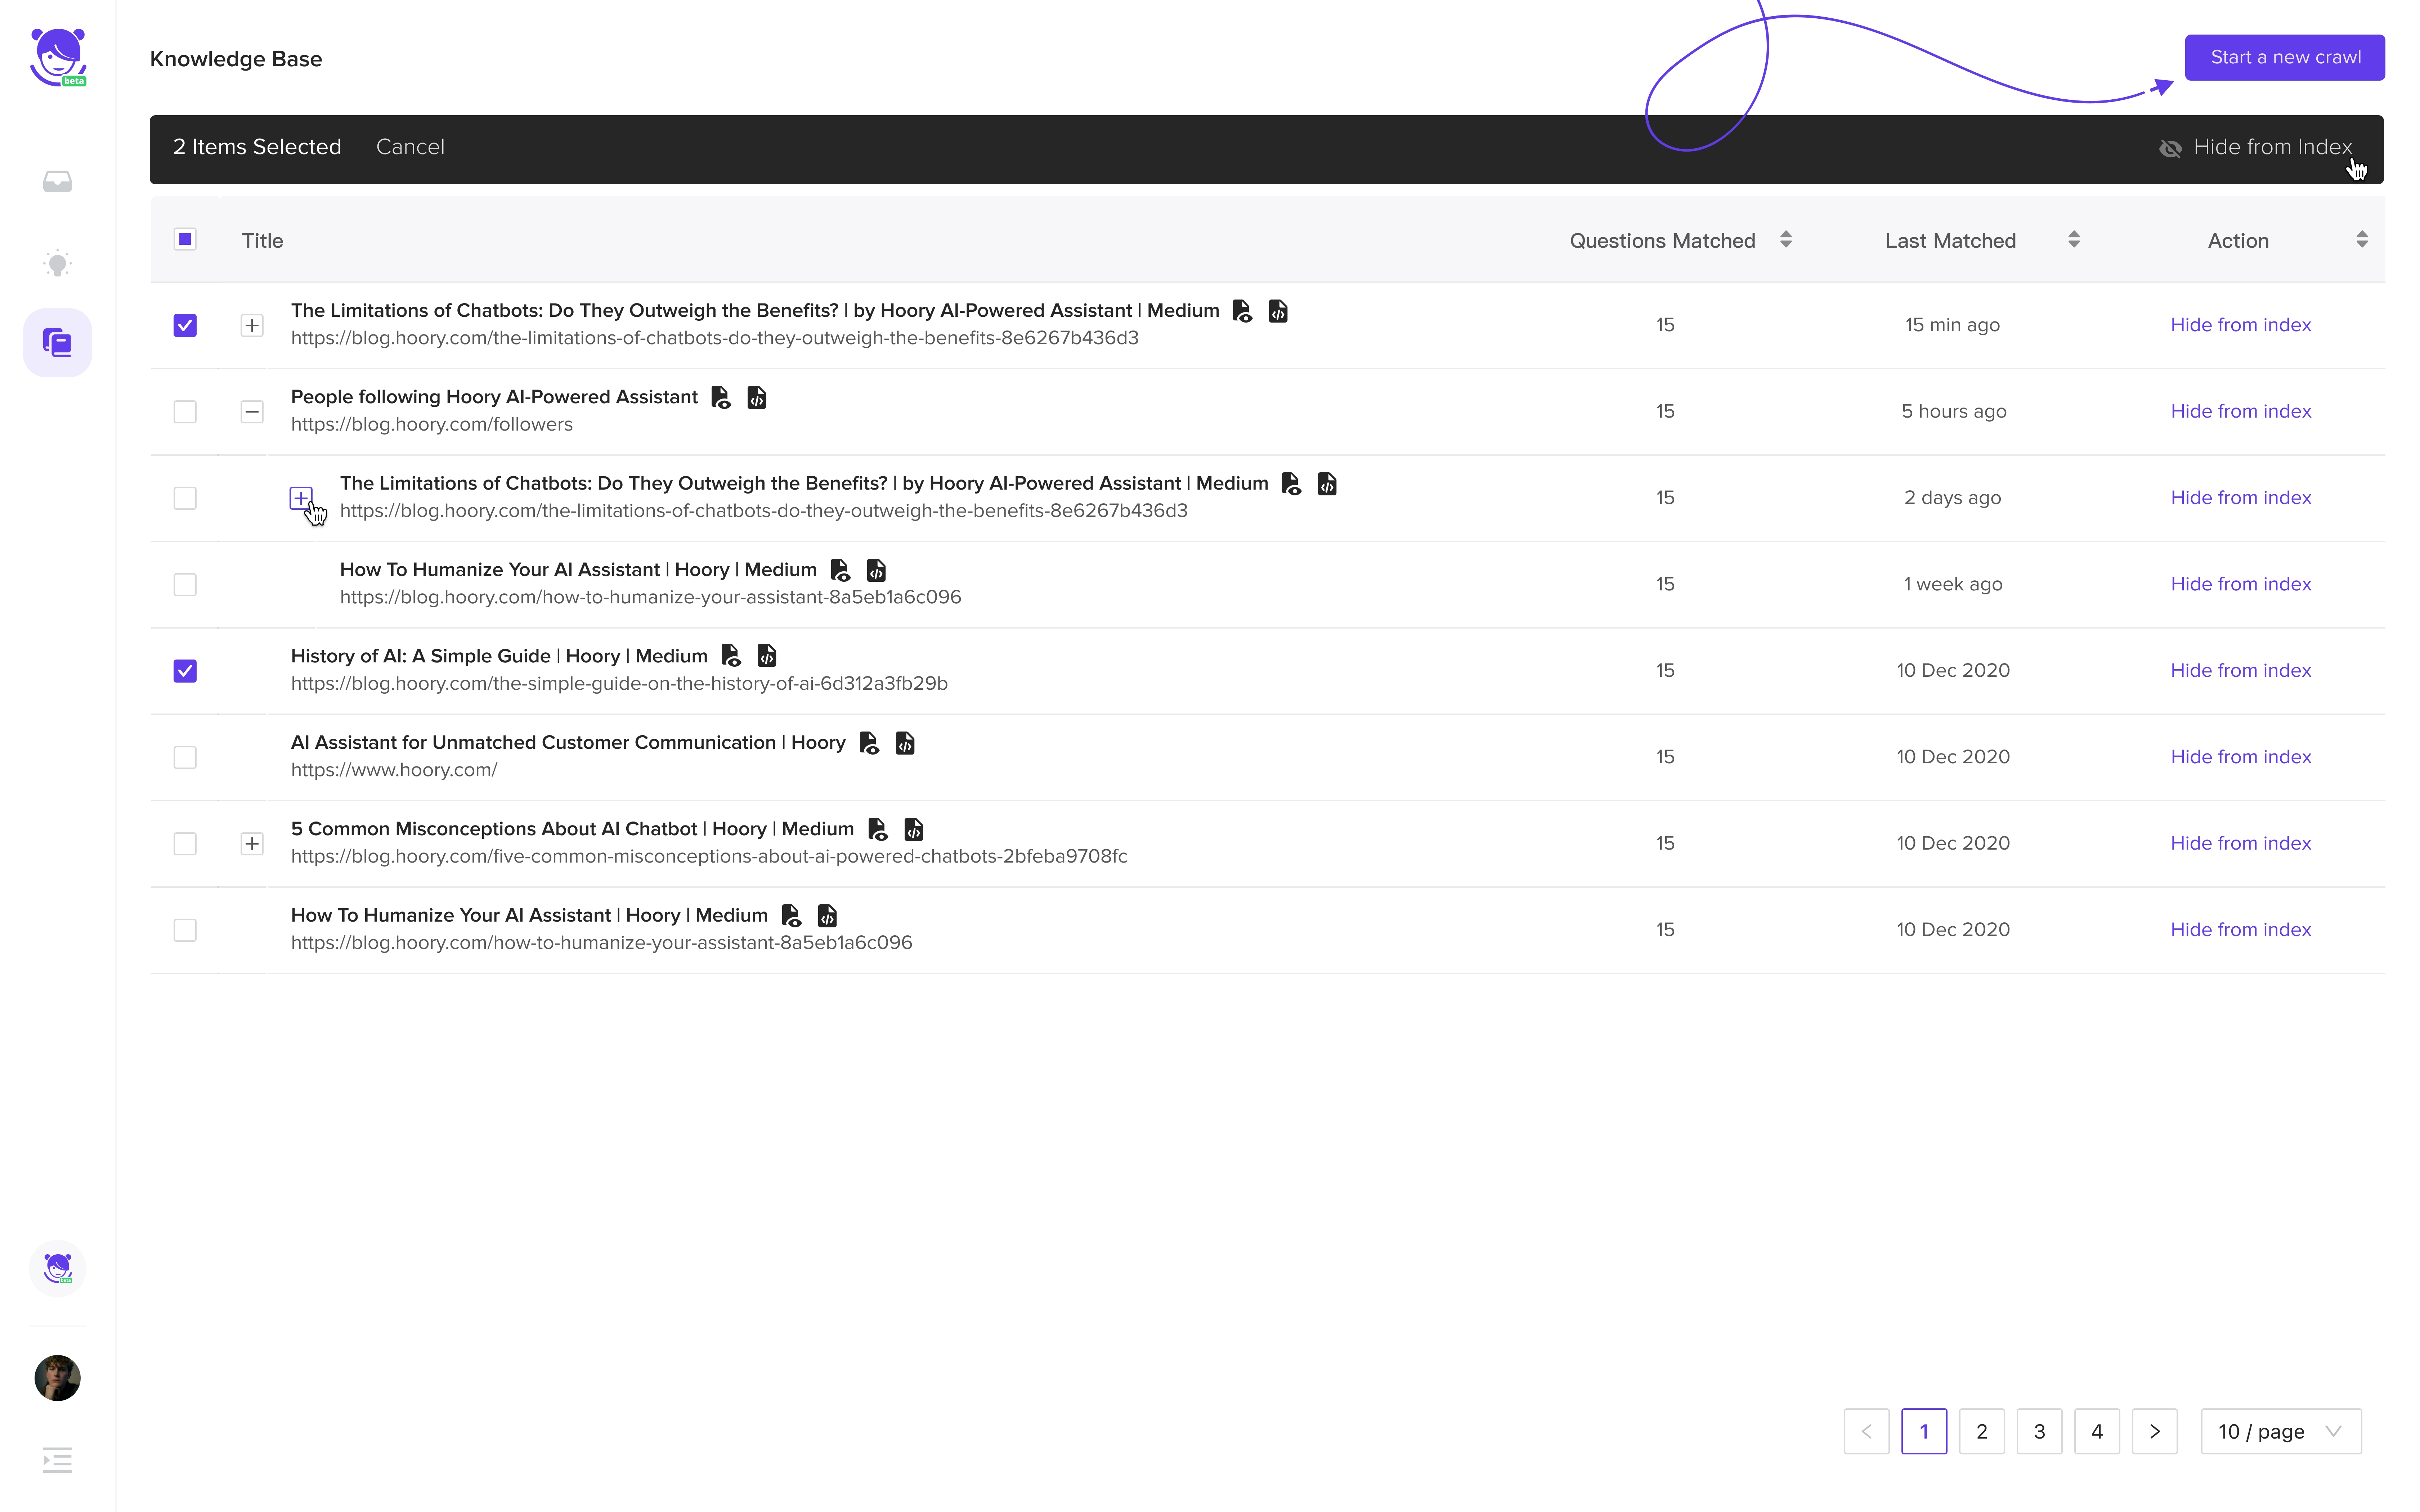
Task: Click the code file icon on the nested Limitations of Chatbots row
Action: 1327,484
